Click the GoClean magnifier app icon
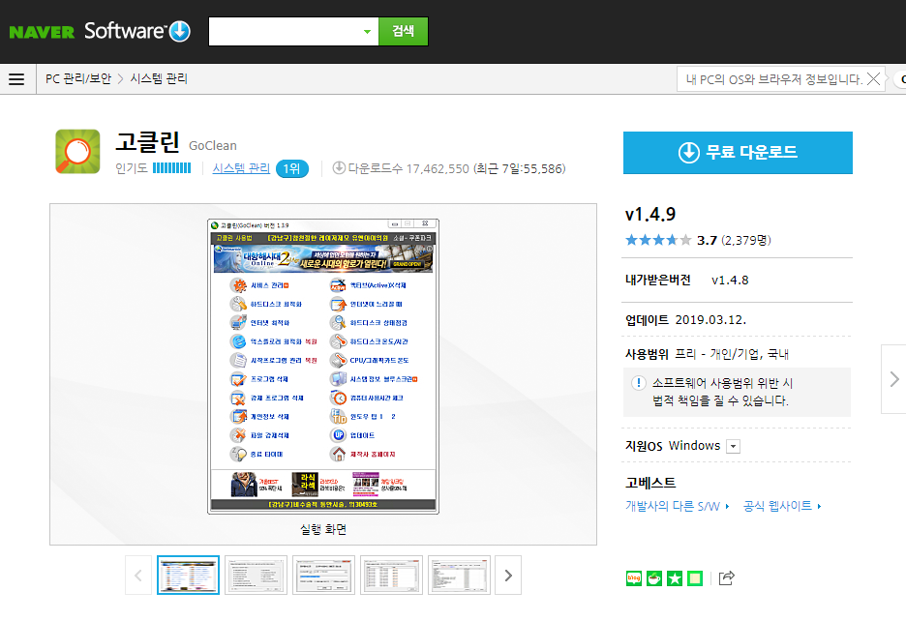Screen dimensions: 906x621 77,151
